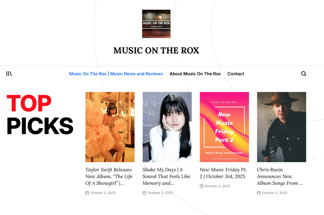Select the New Music Friday Part 2 poster
Viewport: 324px width, 215px height.
coord(225,127)
